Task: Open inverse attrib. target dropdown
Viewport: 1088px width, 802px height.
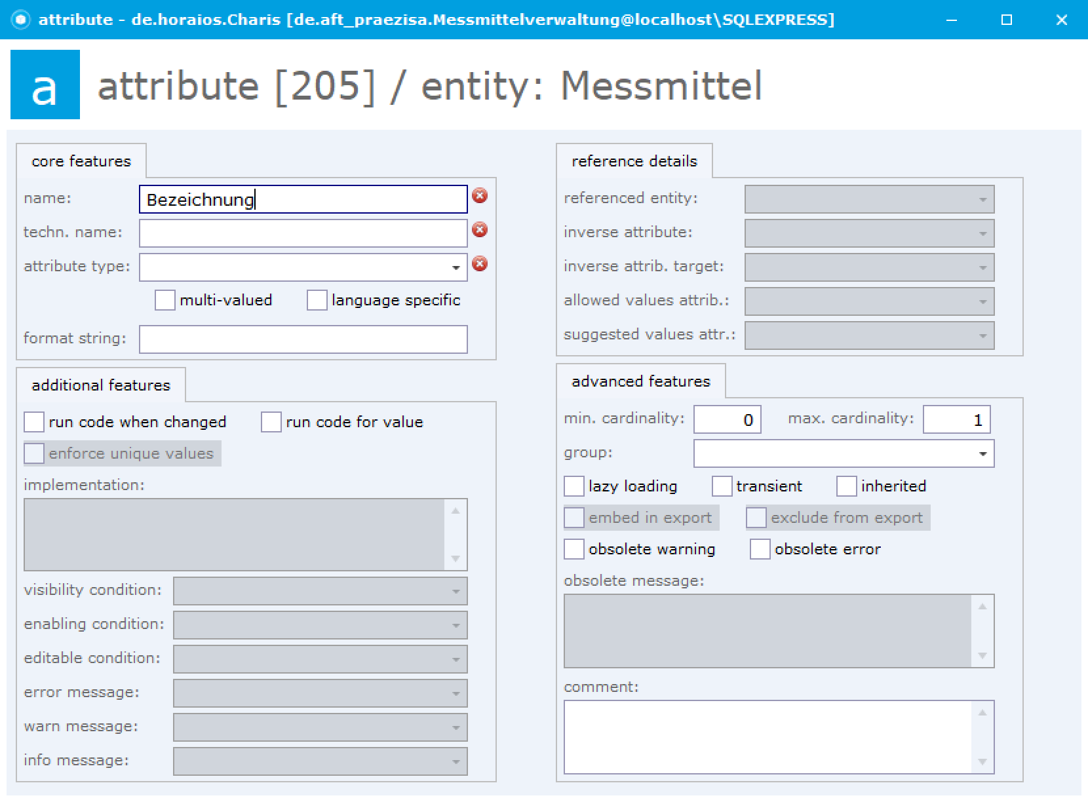Action: pyautogui.click(x=869, y=267)
